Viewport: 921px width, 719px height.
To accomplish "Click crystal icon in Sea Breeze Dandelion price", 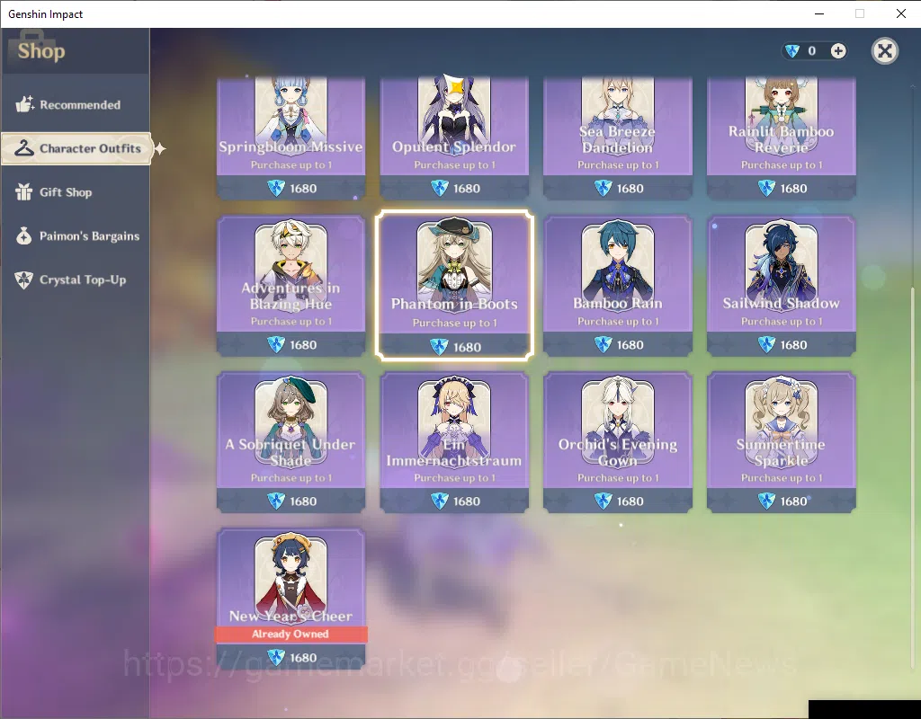I will (603, 189).
